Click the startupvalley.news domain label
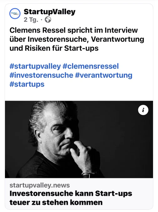Image resolution: width=158 pixels, height=212 pixels. (x=40, y=185)
